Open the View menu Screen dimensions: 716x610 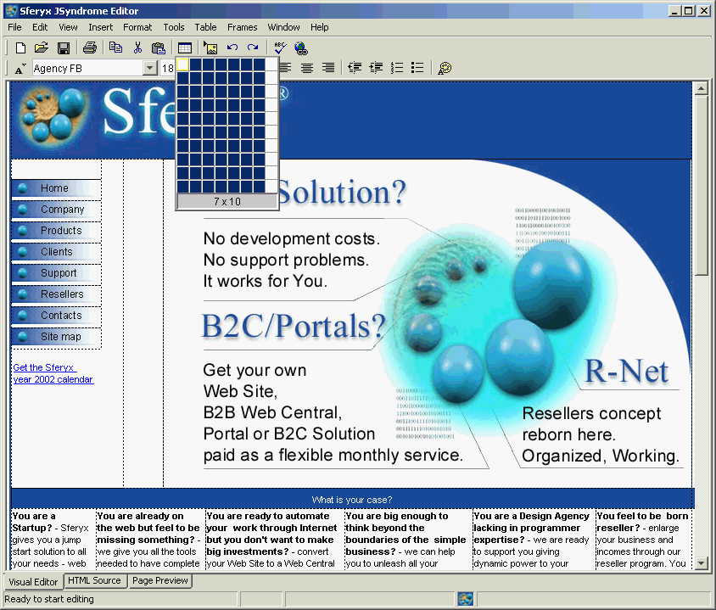point(68,27)
